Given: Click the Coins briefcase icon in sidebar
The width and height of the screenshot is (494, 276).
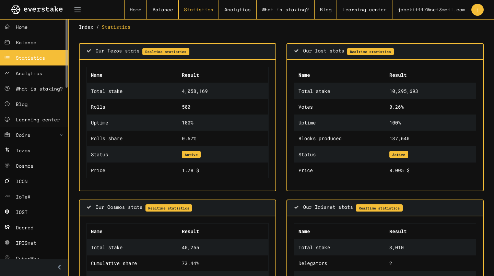Looking at the screenshot, I should pyautogui.click(x=7, y=135).
